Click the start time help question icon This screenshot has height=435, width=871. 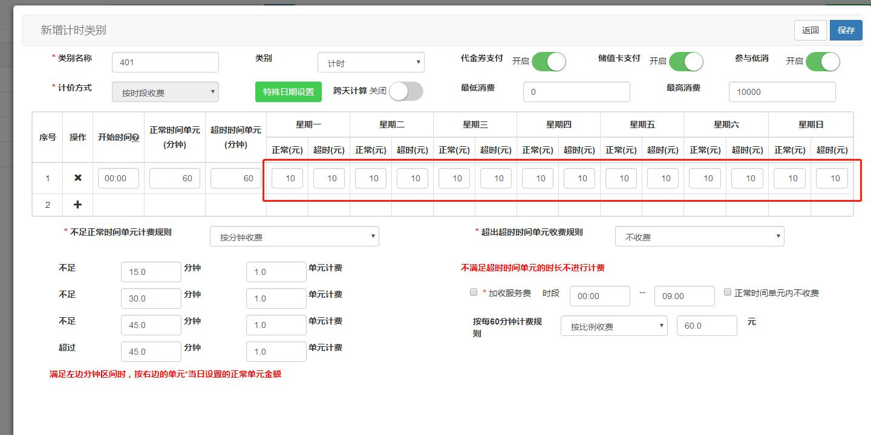[x=135, y=138]
